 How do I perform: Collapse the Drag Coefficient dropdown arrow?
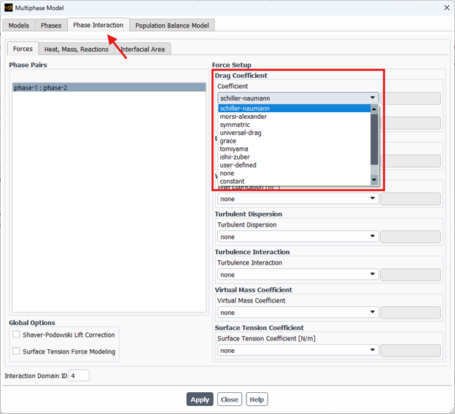click(x=373, y=98)
